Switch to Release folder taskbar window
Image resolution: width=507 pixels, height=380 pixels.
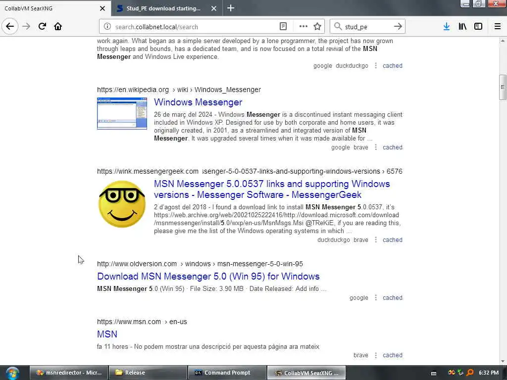click(x=148, y=373)
